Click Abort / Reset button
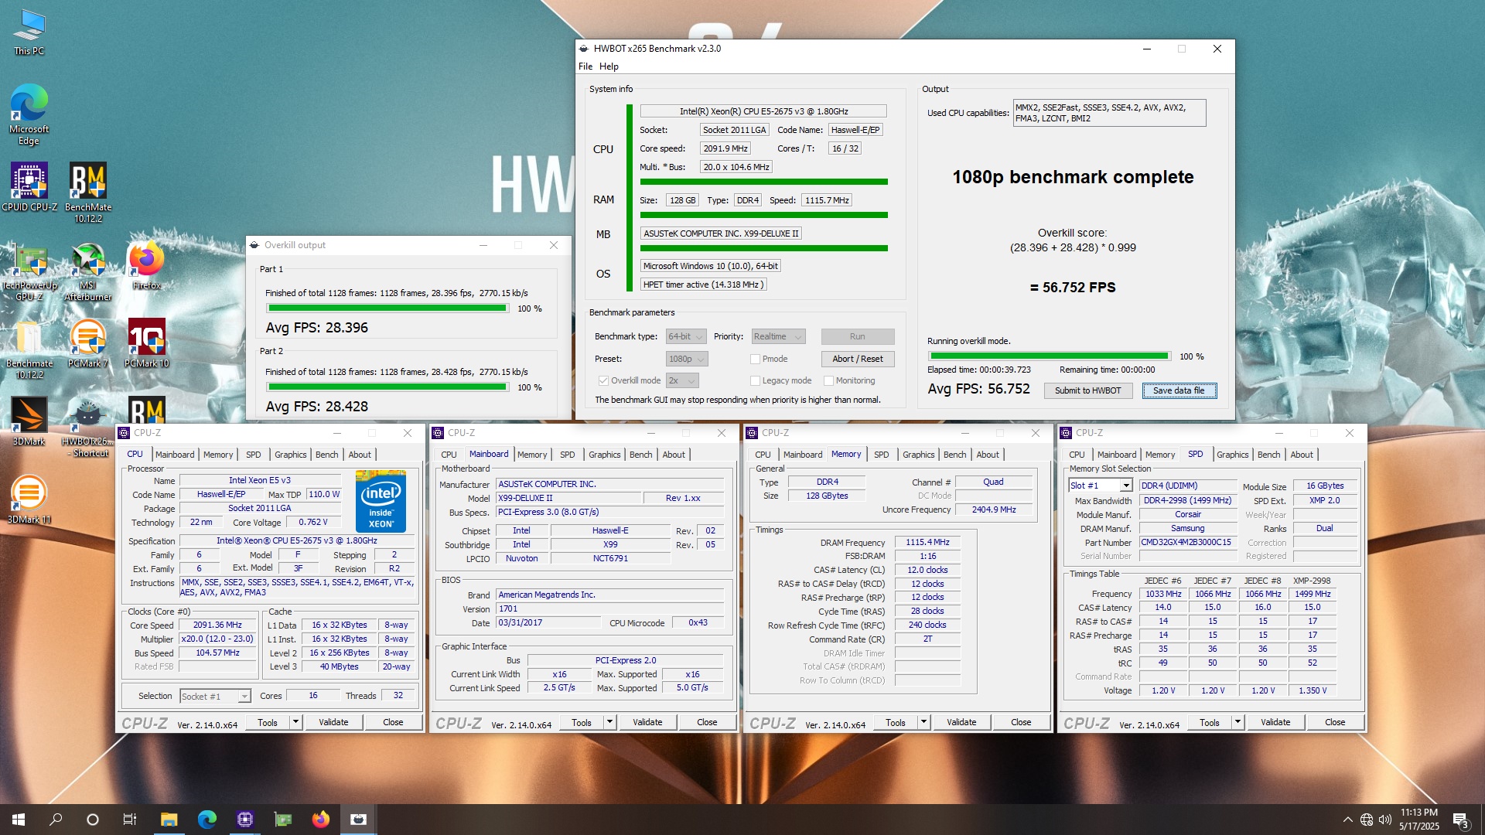 [858, 359]
